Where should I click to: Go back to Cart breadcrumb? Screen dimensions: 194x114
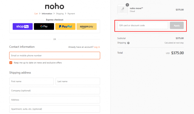(36, 14)
